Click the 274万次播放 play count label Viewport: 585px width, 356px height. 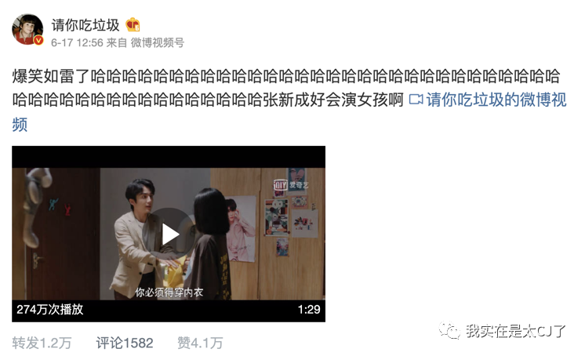[x=50, y=310]
